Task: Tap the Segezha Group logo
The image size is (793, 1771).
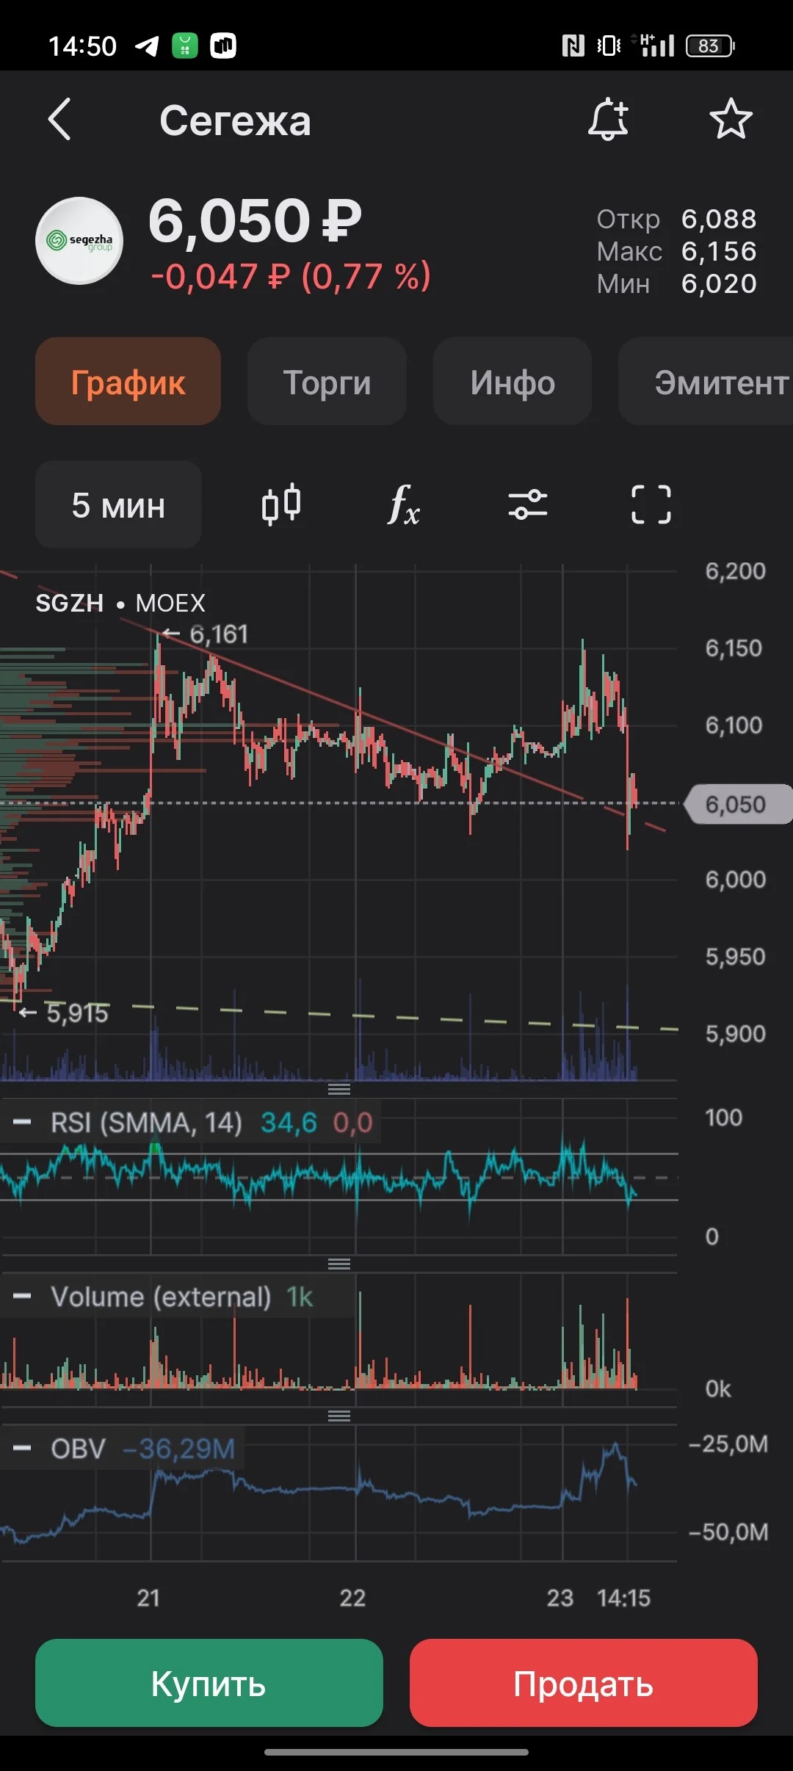Action: click(79, 240)
